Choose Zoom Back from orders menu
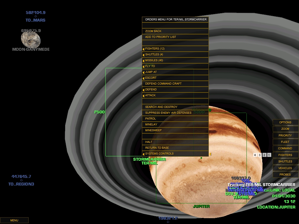The width and height of the screenshot is (299, 224). [175, 31]
